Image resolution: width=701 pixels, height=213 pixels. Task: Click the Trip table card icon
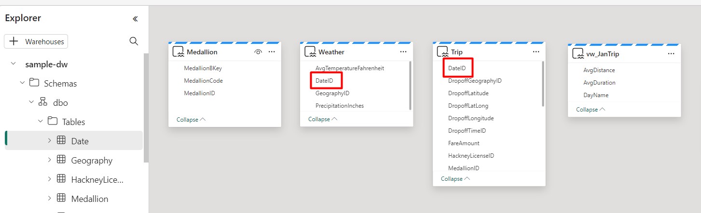point(442,52)
